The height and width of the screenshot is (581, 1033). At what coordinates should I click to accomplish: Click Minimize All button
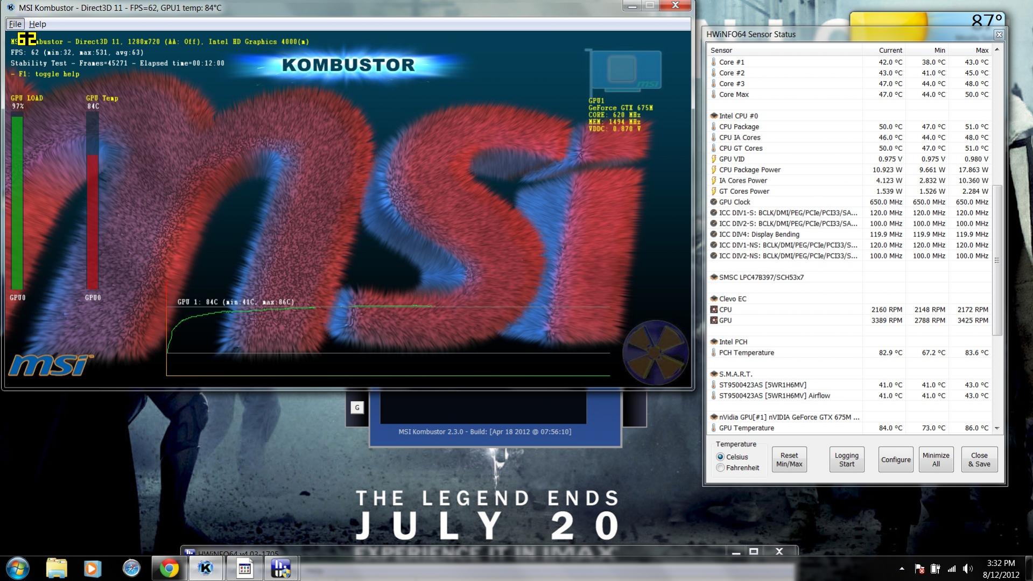[x=936, y=459]
